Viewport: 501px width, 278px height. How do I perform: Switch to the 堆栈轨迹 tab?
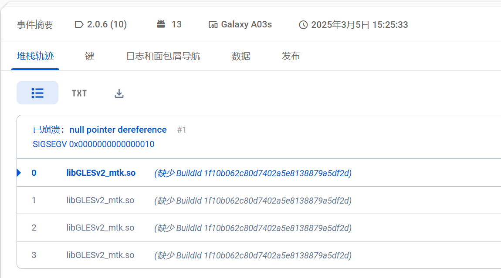tap(35, 56)
